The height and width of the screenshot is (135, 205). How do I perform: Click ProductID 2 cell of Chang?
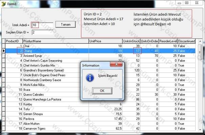(14, 51)
